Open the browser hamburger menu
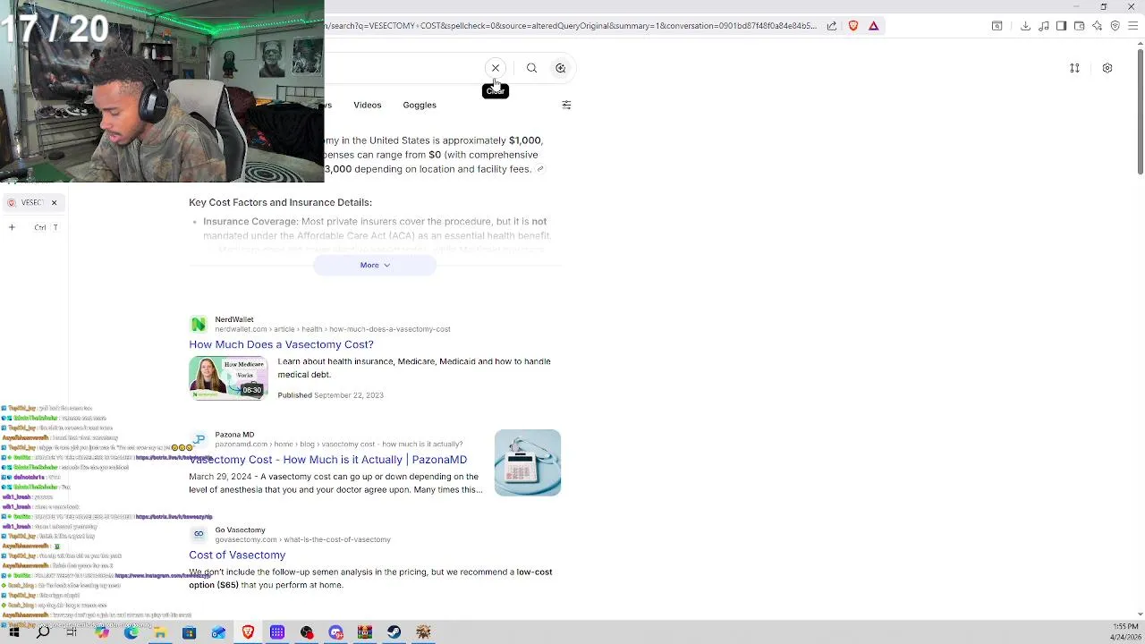1145x644 pixels. click(1132, 26)
